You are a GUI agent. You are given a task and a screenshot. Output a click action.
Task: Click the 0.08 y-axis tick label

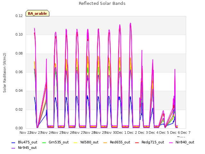pyautogui.click(x=19, y=54)
